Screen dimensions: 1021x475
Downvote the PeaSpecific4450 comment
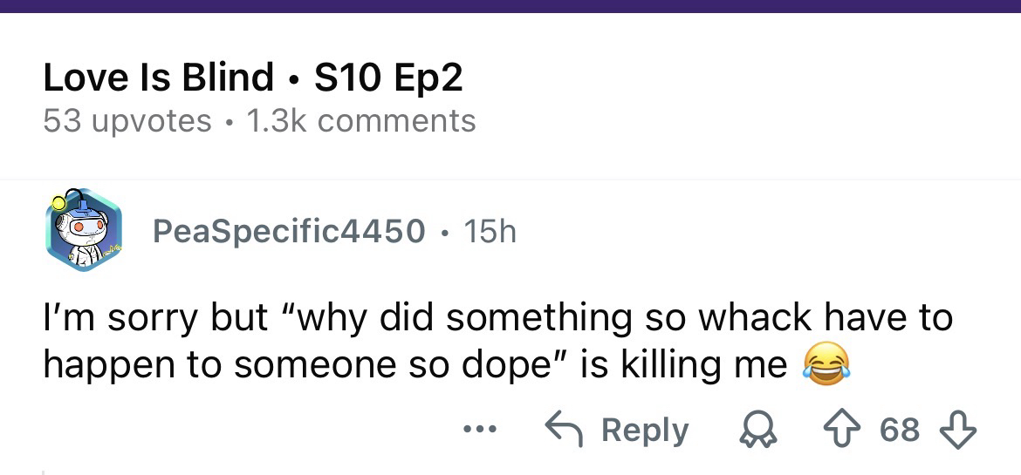[956, 430]
